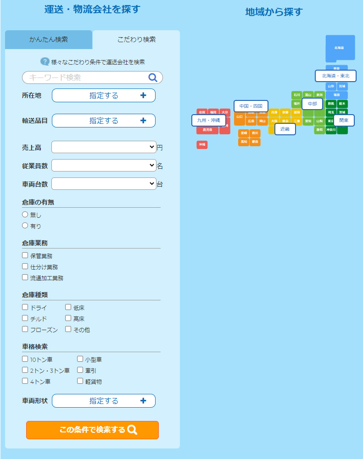The height and width of the screenshot is (459, 363).
Task: Click the 石川 map tile
Action: coord(297,95)
